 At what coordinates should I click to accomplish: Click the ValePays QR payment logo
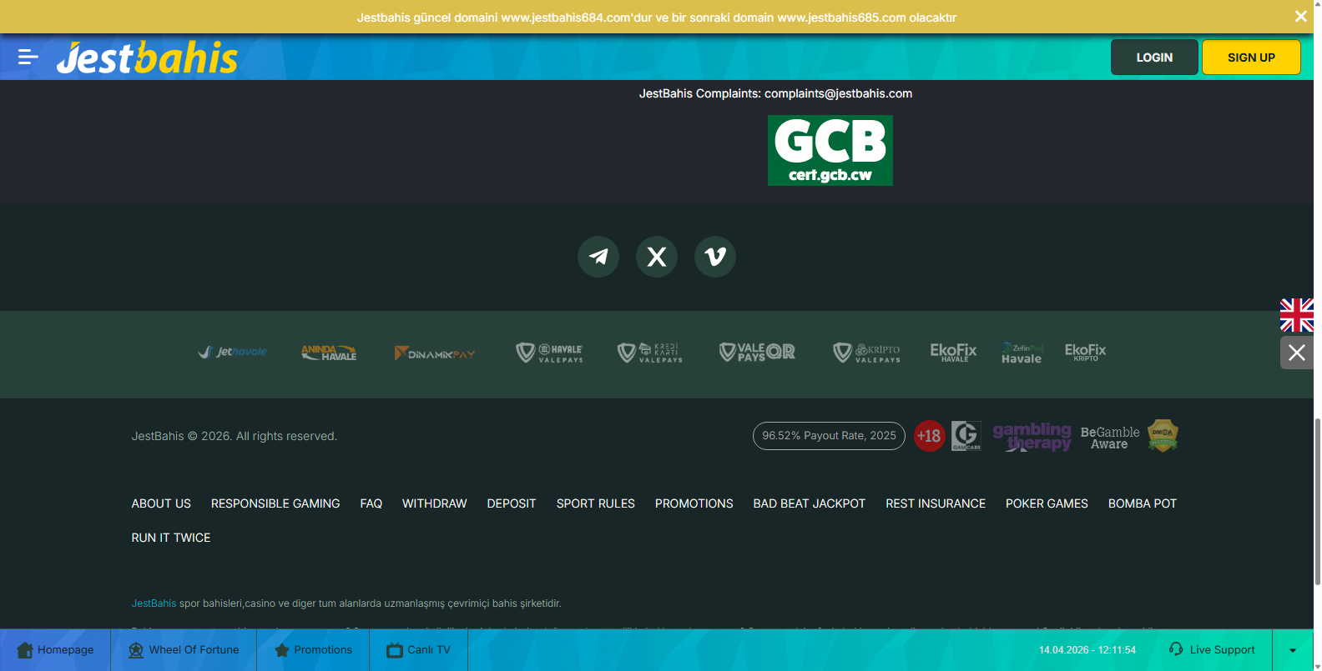pos(757,353)
